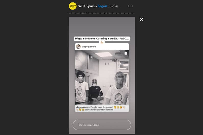Click diegoguerrero's small profile picture
203x135 pixels.
78,47
